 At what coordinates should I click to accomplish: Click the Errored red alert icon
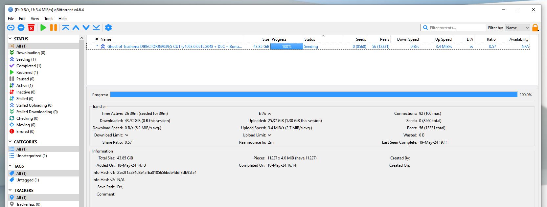[x=12, y=132]
